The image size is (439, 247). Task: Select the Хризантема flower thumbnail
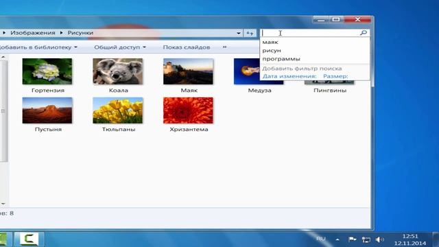tap(188, 110)
